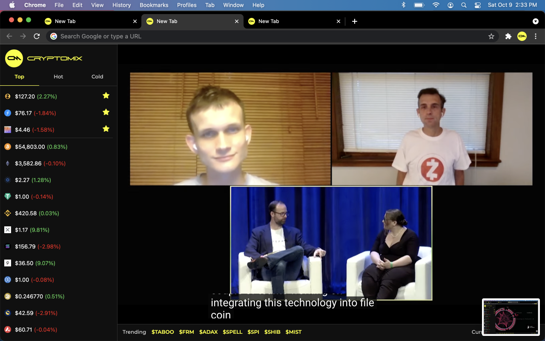
Task: Select the Dogecoin icon at $0.246770
Action: (x=8, y=296)
